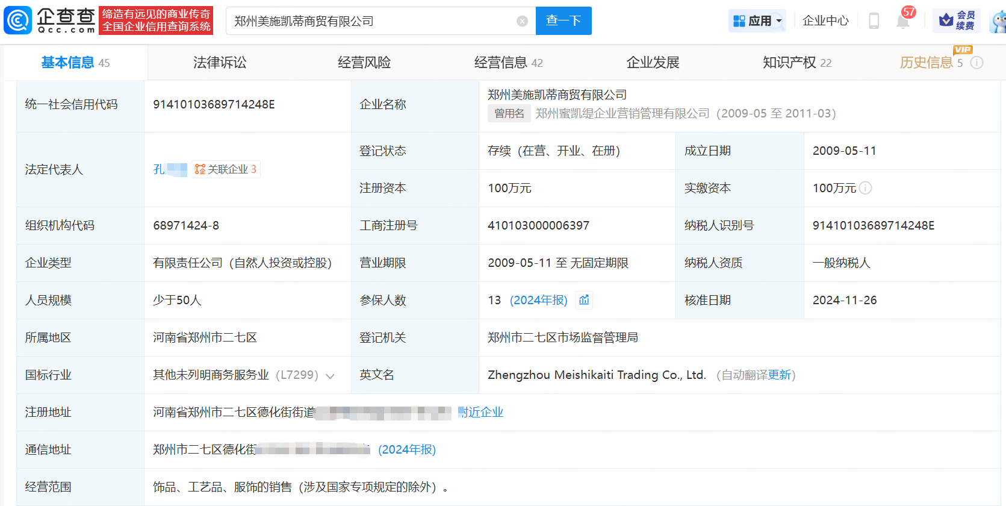Click 郑州市二七区市场监督管理局
The height and width of the screenshot is (506, 1006).
pos(563,337)
